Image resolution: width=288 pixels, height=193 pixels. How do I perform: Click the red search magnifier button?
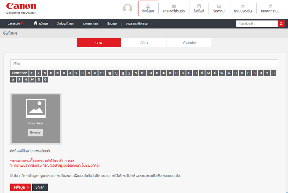(x=281, y=24)
